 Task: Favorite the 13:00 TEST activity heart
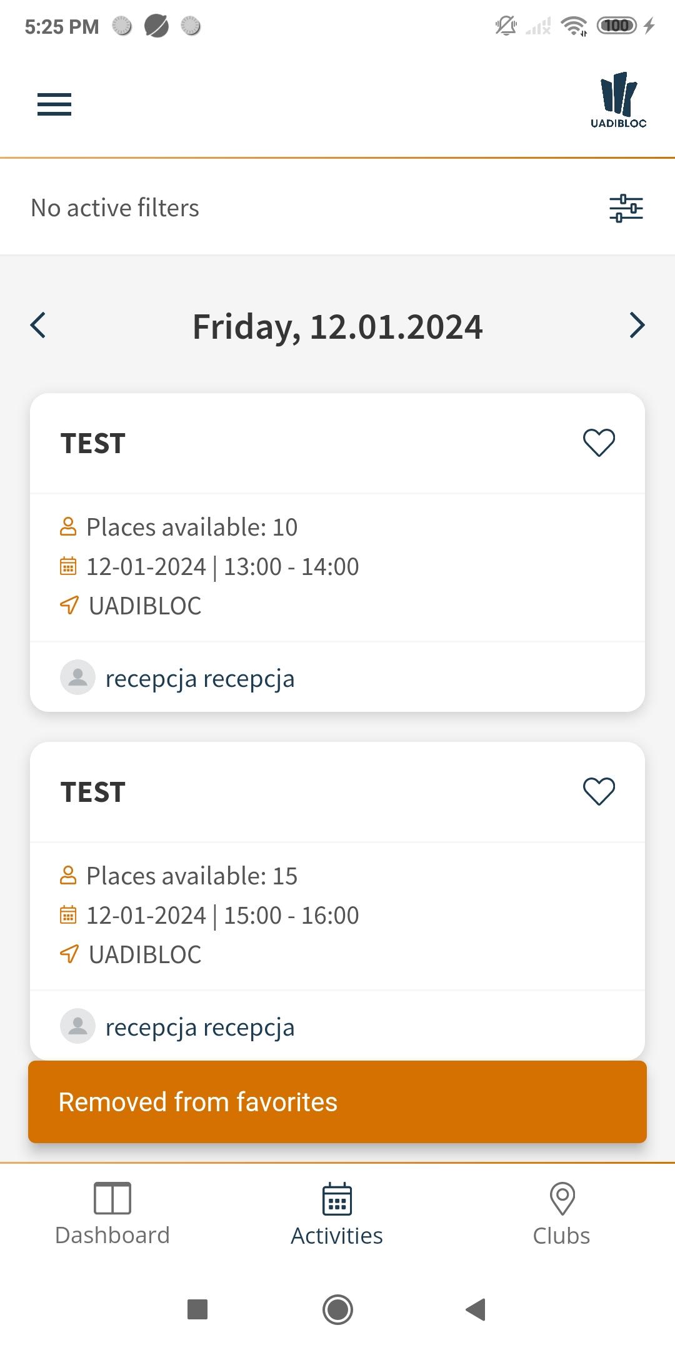599,442
